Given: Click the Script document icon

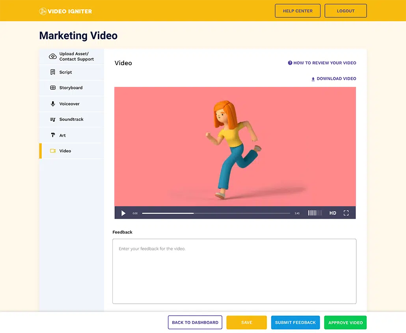Looking at the screenshot, I should [x=53, y=72].
